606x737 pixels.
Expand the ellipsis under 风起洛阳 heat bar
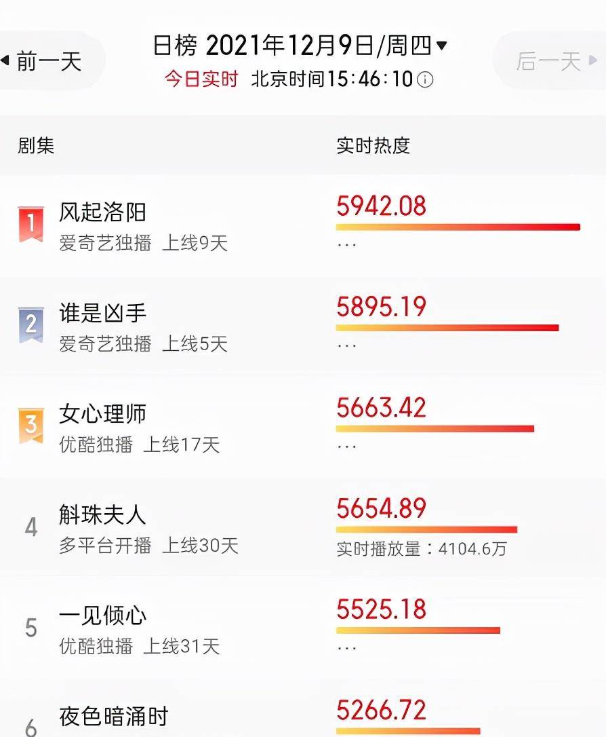pos(346,244)
